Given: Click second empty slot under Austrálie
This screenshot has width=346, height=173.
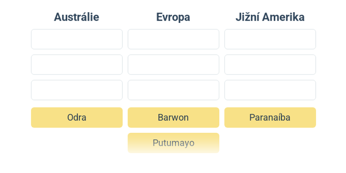Looking at the screenshot, I should click(x=77, y=64).
